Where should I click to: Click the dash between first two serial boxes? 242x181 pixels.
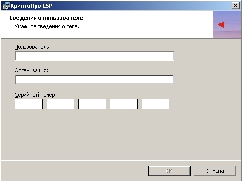pyautogui.click(x=45, y=104)
